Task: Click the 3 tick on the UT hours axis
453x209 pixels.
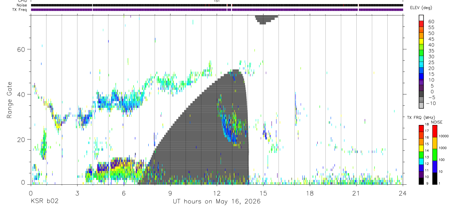Action: (77, 193)
